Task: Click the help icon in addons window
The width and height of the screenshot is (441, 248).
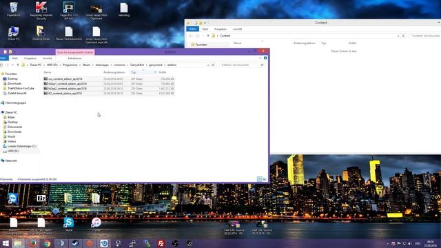Action: tap(265, 58)
